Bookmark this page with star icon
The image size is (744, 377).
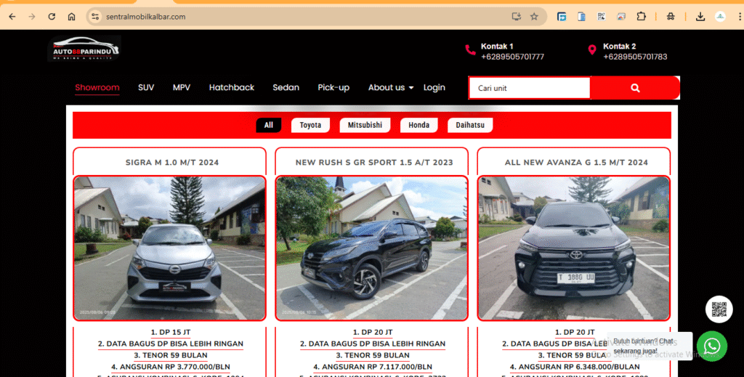click(x=534, y=17)
